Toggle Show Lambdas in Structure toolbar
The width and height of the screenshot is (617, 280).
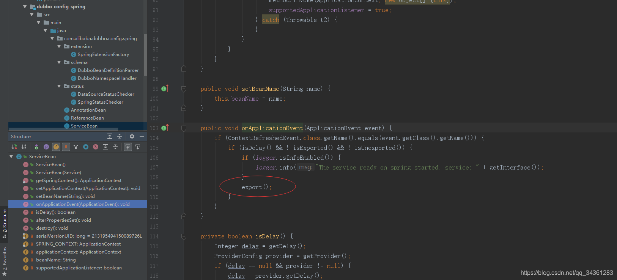point(96,147)
